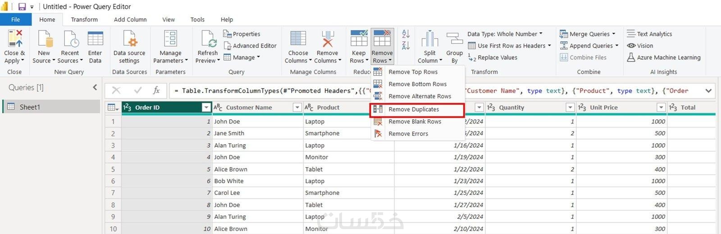This screenshot has height=234, width=721.
Task: Confirm formula with the checkmark icon
Action: tap(137, 90)
